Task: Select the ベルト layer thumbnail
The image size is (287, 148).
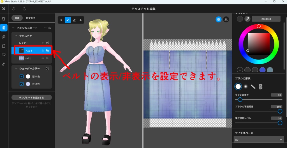Action: 22,51
